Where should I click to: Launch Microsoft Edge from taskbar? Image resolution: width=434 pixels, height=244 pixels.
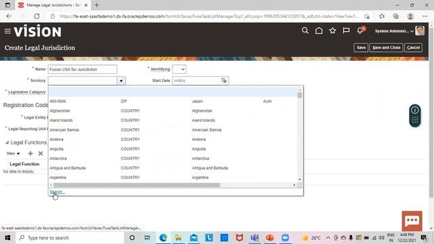163,238
